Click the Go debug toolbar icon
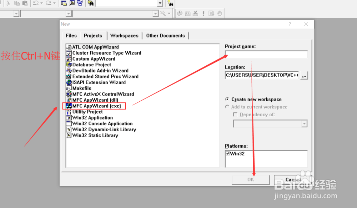This screenshot has width=357, height=208. [x=211, y=14]
